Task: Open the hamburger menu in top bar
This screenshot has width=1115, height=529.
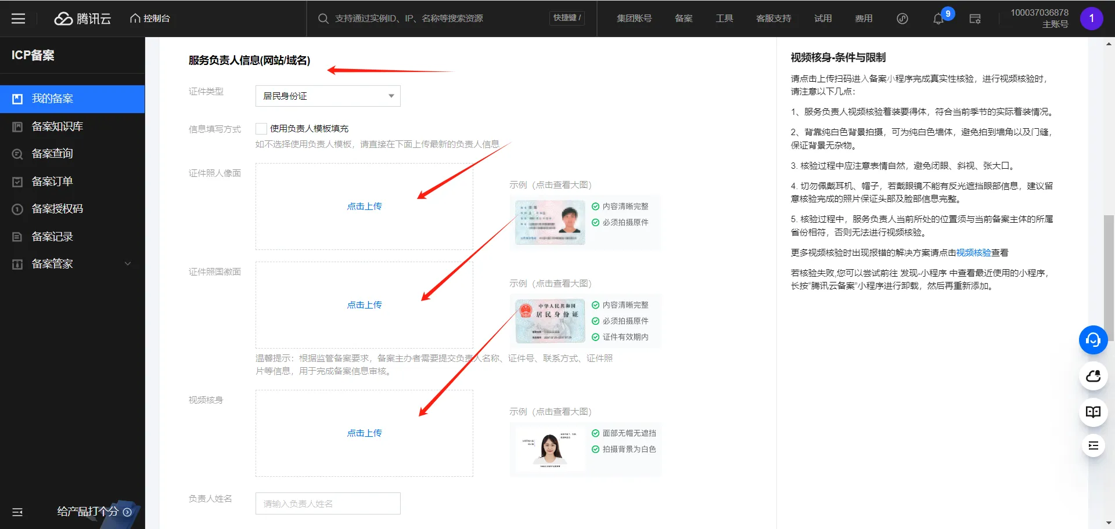Action: 18,19
